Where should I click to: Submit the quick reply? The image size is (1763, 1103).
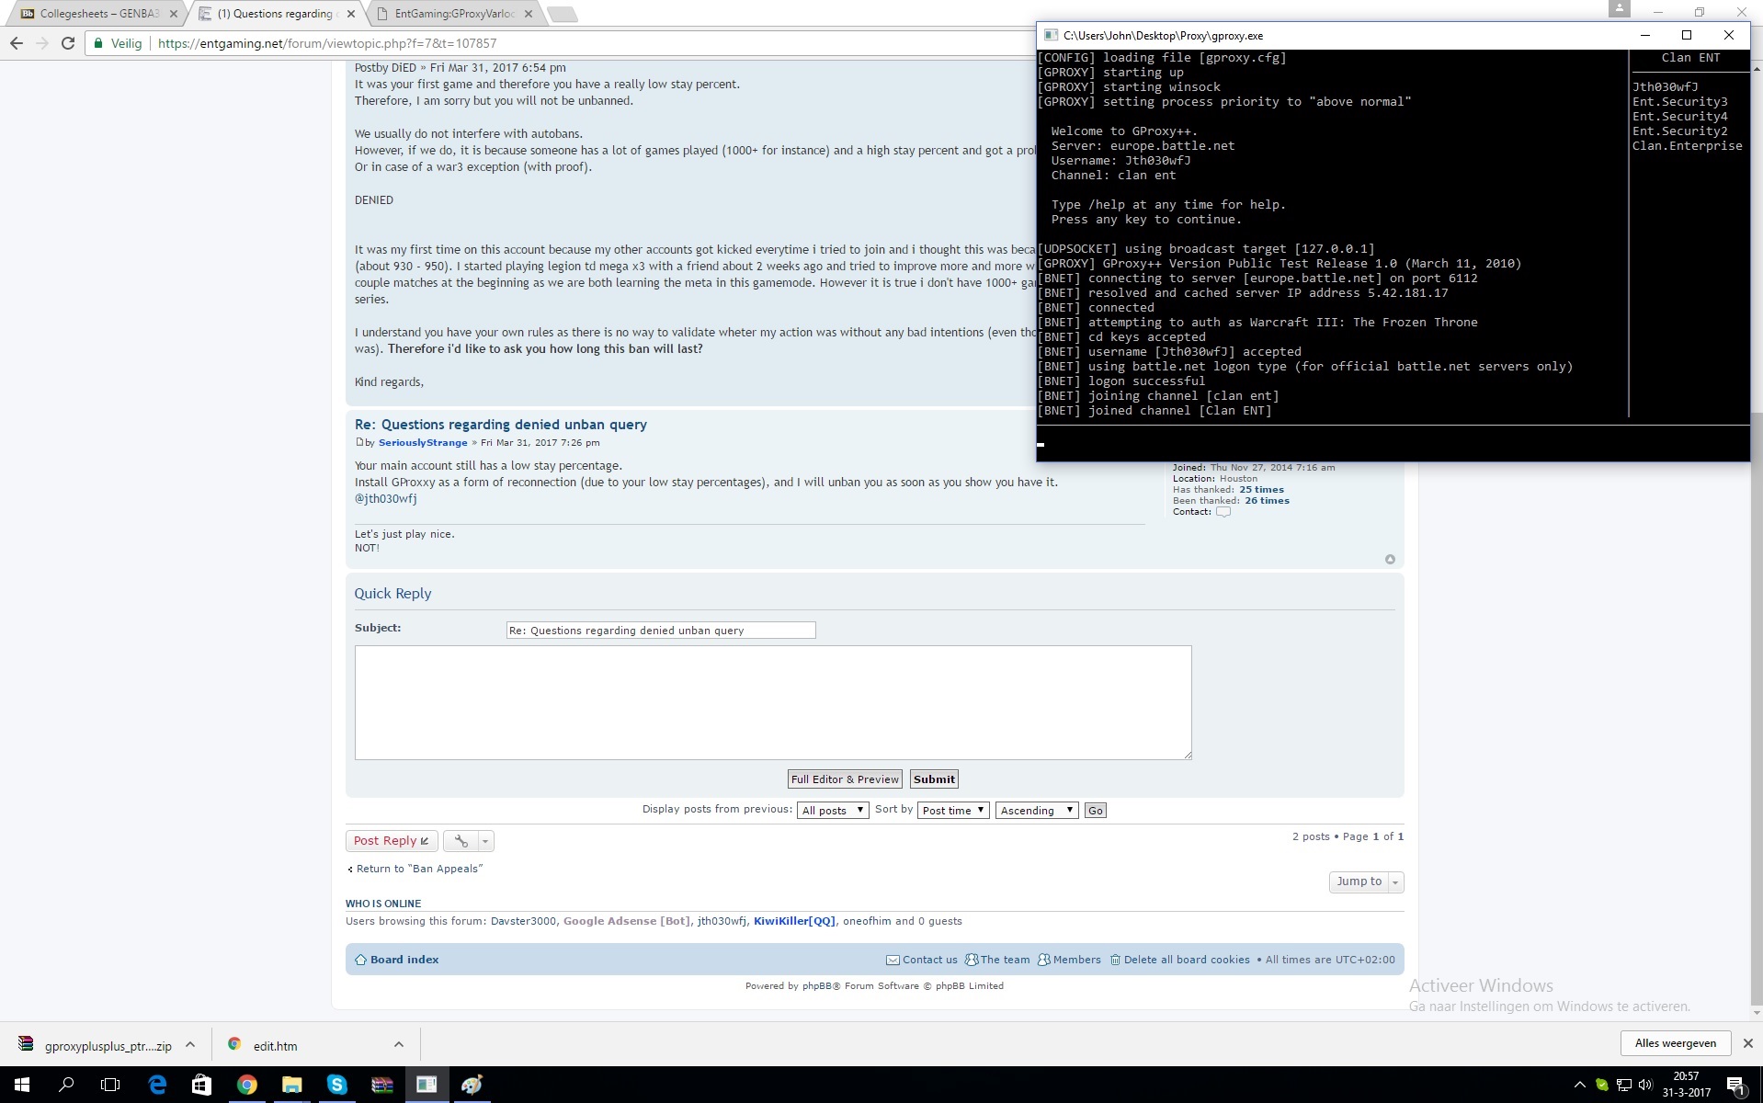click(x=934, y=779)
